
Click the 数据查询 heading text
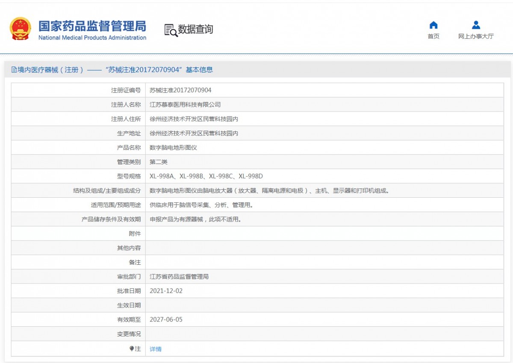(195, 29)
